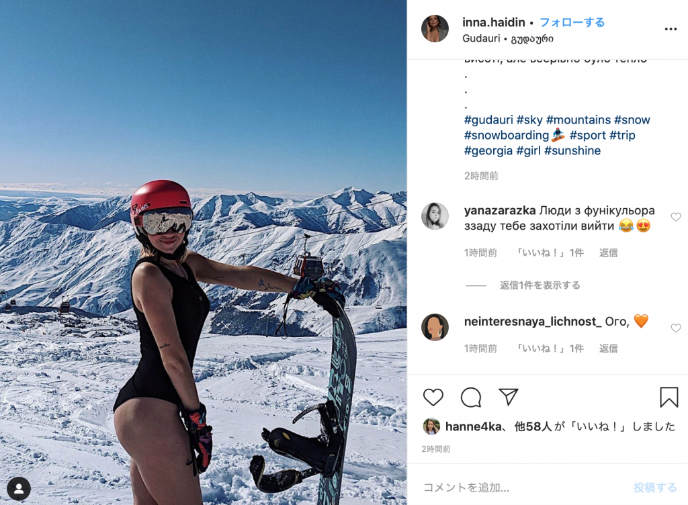
Task: Like yanazarazka's comment heart
Action: 676,217
